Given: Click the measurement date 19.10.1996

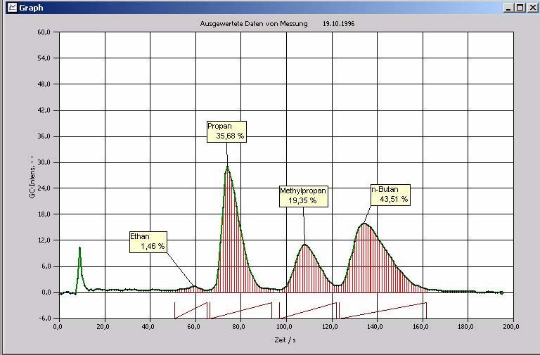Looking at the screenshot, I should coord(339,23).
